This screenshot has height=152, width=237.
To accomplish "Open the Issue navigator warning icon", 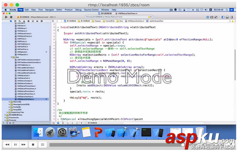I will [24, 21].
